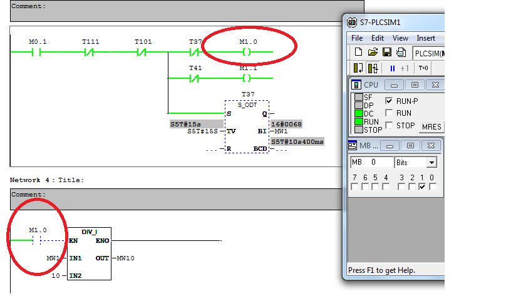This screenshot has width=511, height=296.
Task: Select the T101 normally closed contact
Action: click(142, 52)
